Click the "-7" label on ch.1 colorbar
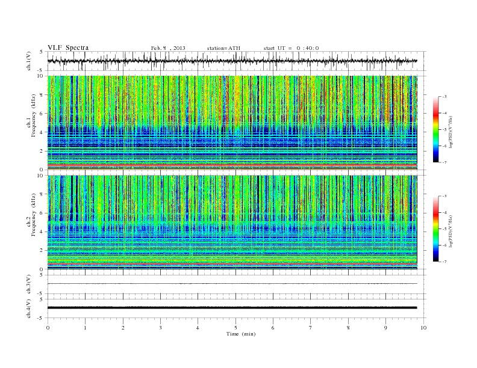Viewport: 477px width, 368px height. (x=444, y=162)
